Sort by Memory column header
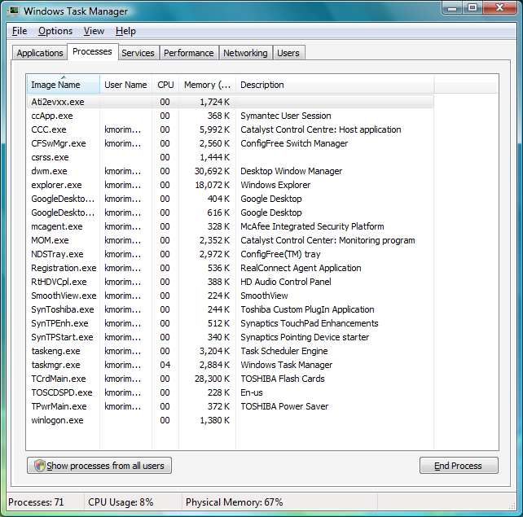The width and height of the screenshot is (523, 517). [x=207, y=85]
